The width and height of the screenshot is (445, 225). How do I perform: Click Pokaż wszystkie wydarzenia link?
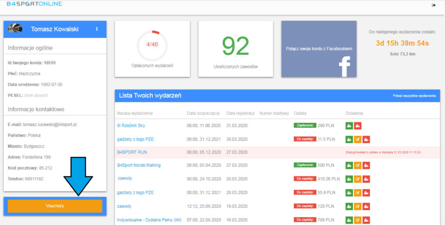(x=414, y=96)
